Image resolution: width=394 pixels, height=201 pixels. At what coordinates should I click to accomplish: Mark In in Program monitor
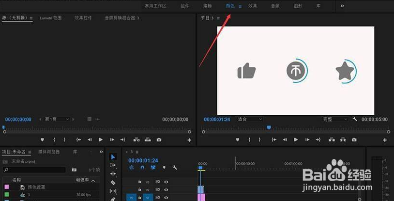point(249,139)
